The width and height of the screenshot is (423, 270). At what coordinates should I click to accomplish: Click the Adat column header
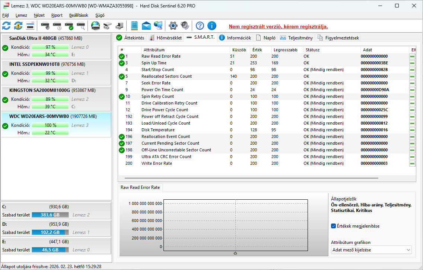pos(384,50)
